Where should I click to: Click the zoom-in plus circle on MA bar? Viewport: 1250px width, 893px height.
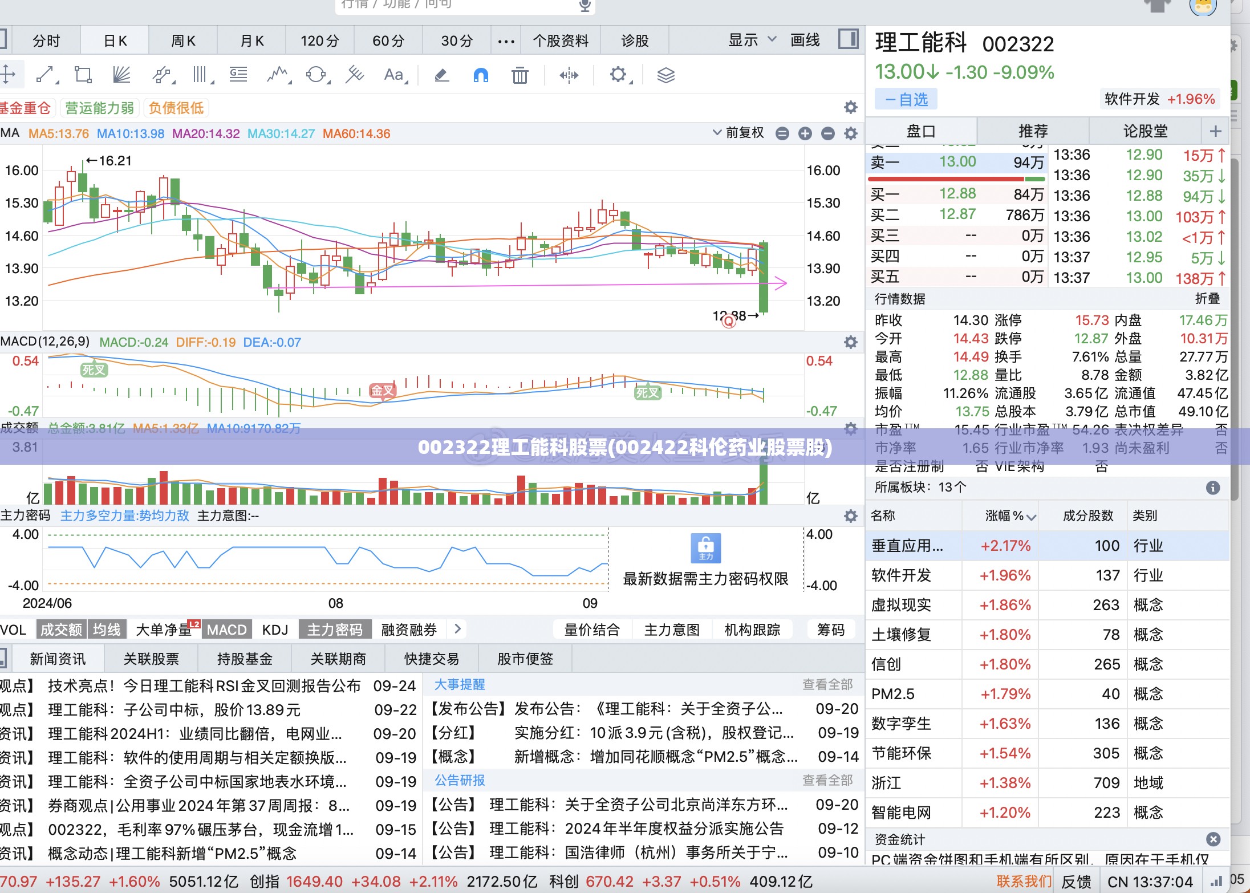point(805,133)
